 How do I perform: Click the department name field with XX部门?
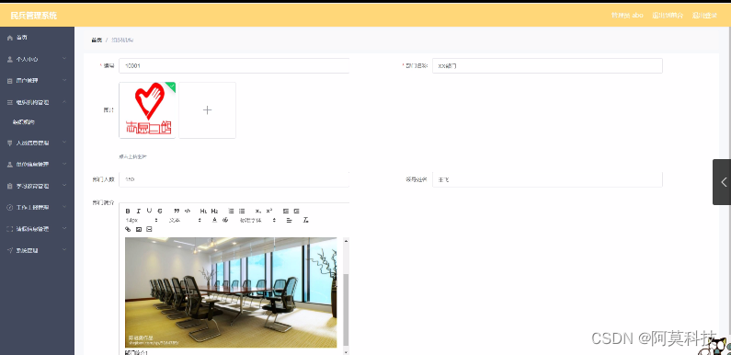pyautogui.click(x=547, y=66)
